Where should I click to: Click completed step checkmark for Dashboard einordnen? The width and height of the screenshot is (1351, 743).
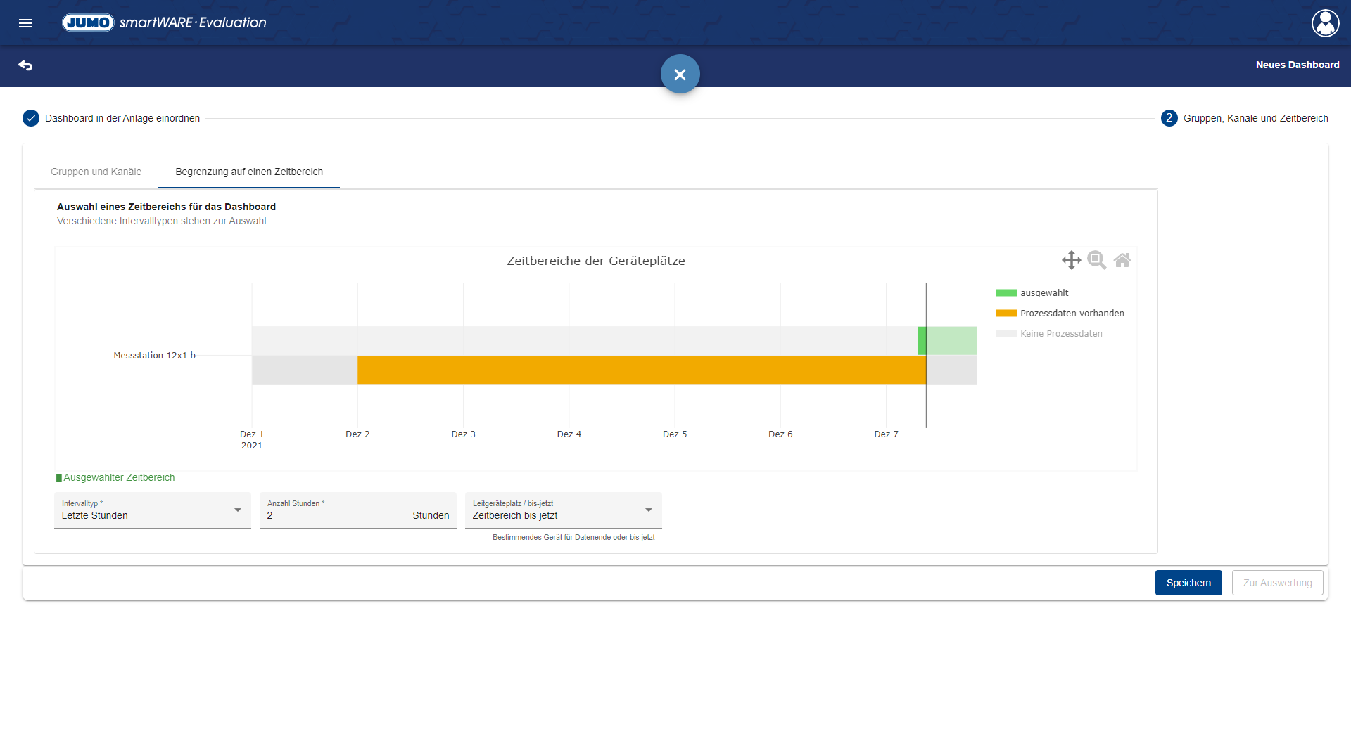(x=31, y=118)
